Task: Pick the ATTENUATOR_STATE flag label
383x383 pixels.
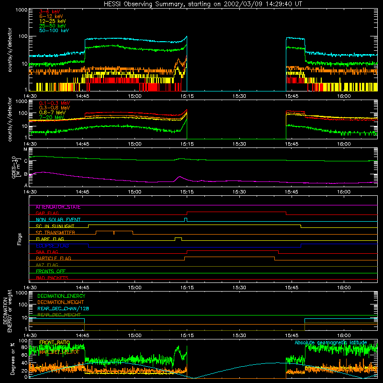Action: (58, 207)
